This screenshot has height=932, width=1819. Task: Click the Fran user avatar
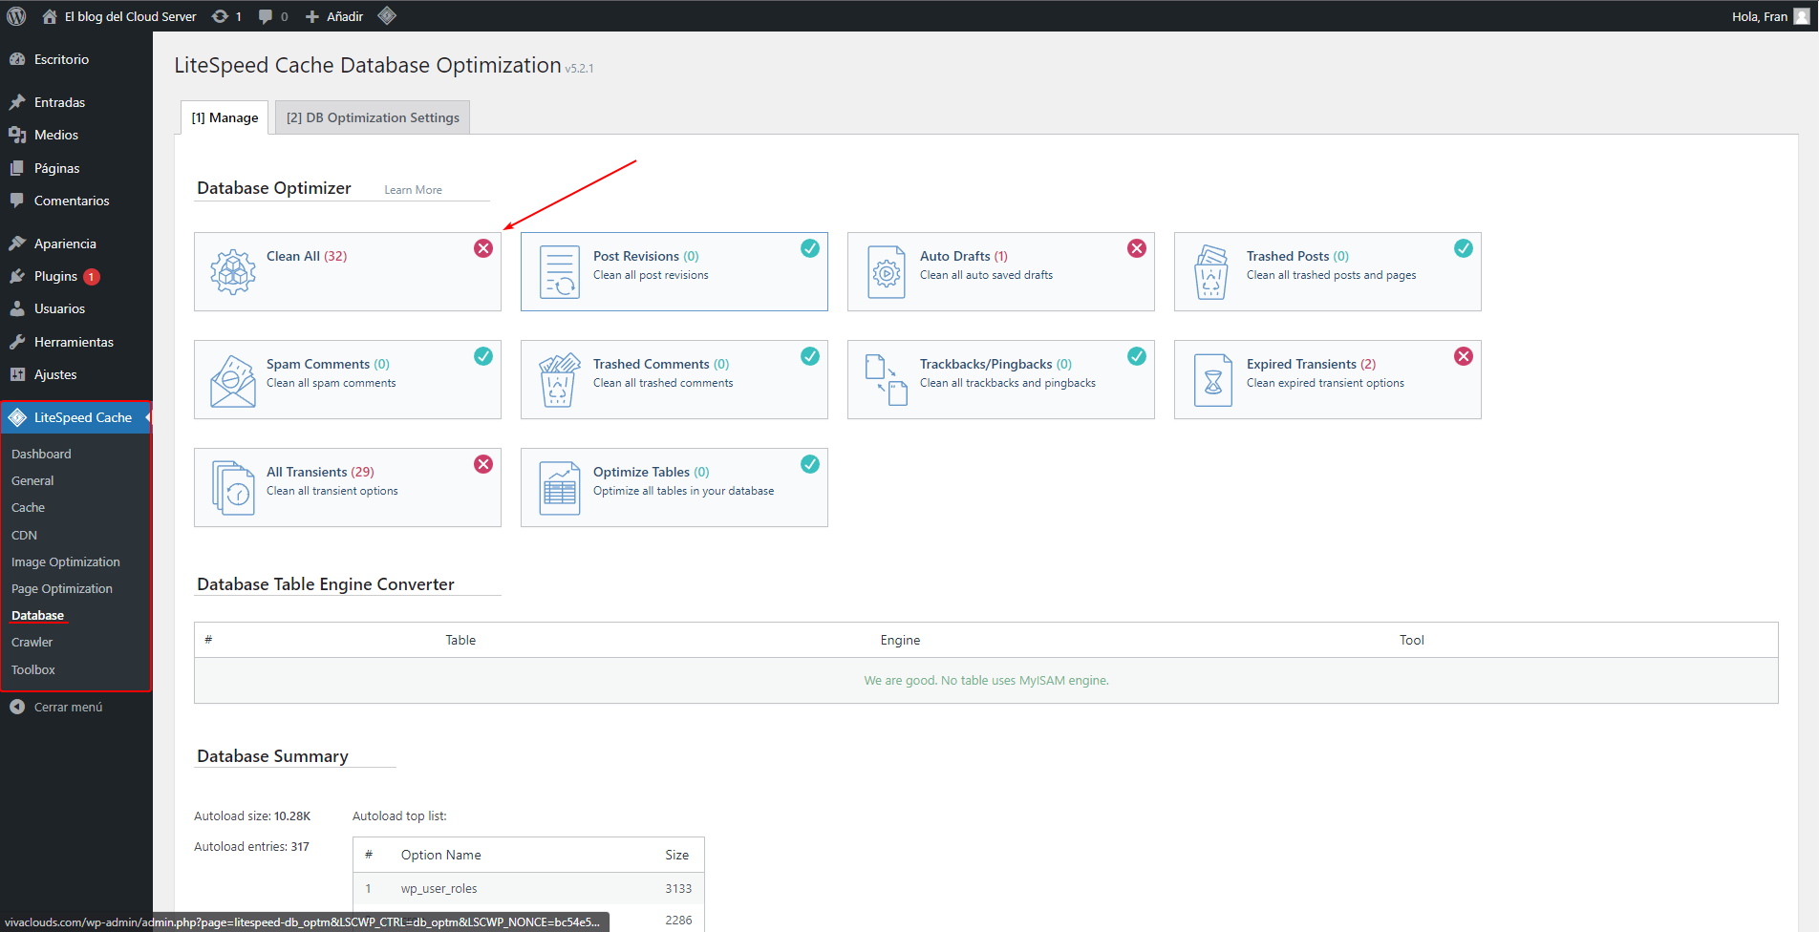pos(1802,16)
